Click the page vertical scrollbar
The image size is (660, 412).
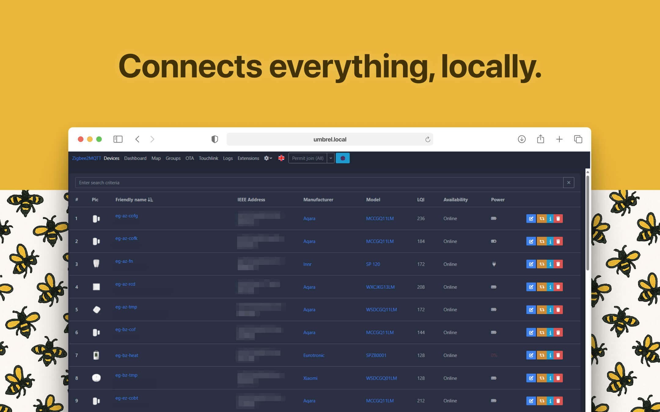point(587,223)
